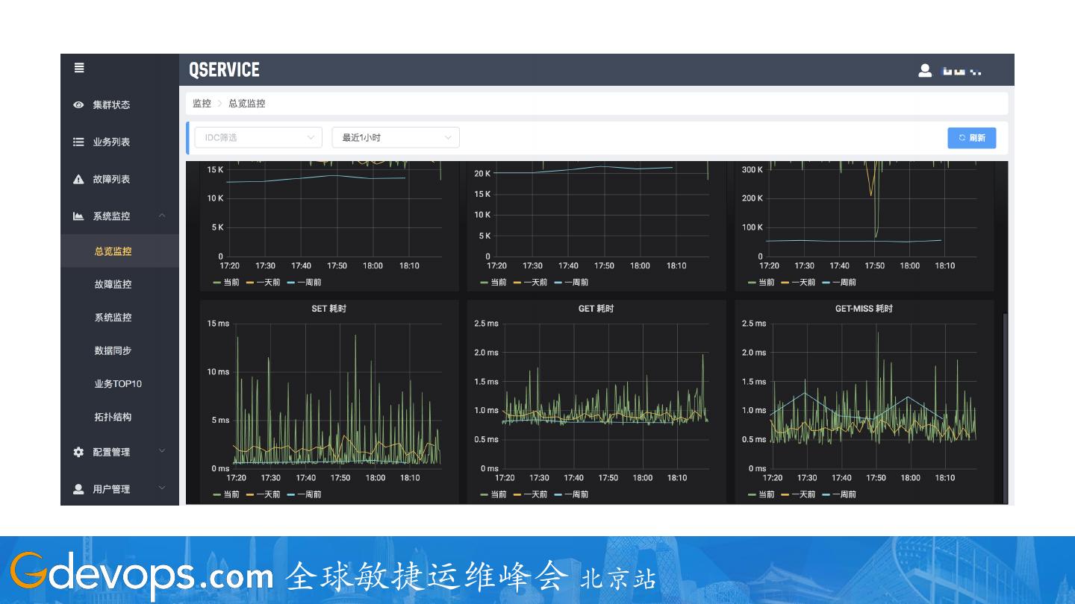The image size is (1075, 604).
Task: Click the 监控 breadcrumb link
Action: point(202,104)
